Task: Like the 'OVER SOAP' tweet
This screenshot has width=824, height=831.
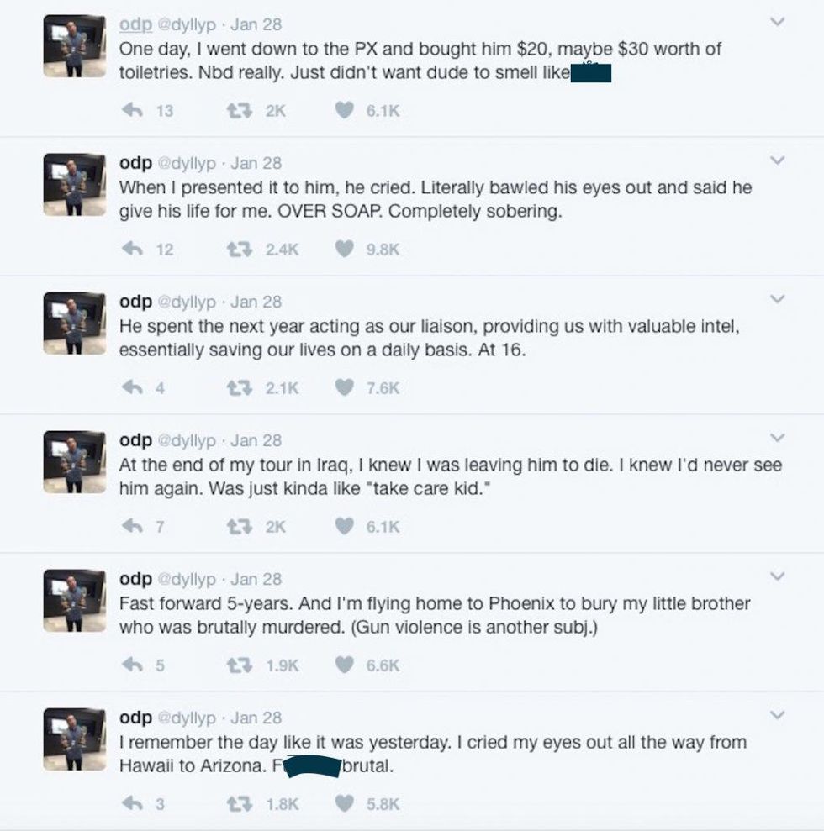Action: click(x=344, y=249)
